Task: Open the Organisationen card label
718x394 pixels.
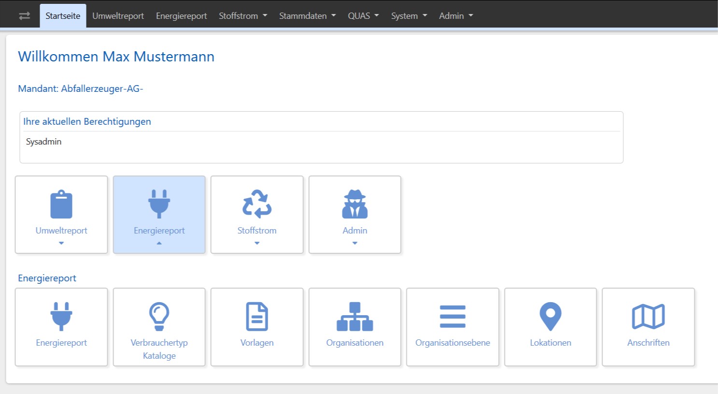Action: pyautogui.click(x=355, y=343)
